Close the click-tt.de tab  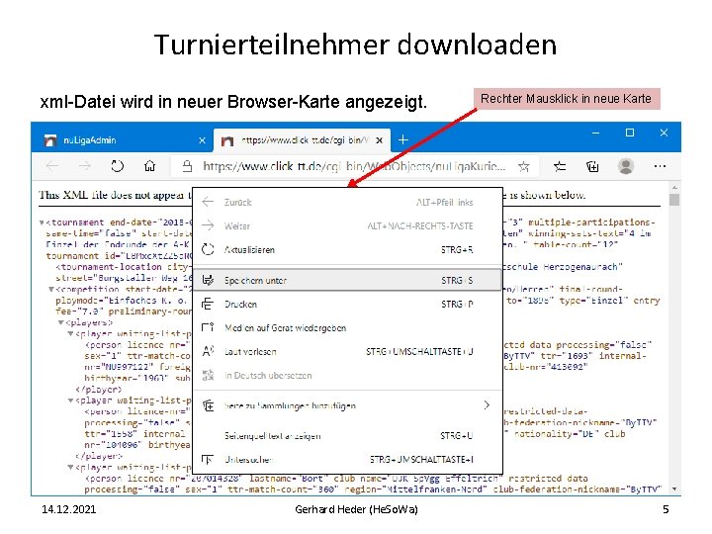click(x=380, y=140)
